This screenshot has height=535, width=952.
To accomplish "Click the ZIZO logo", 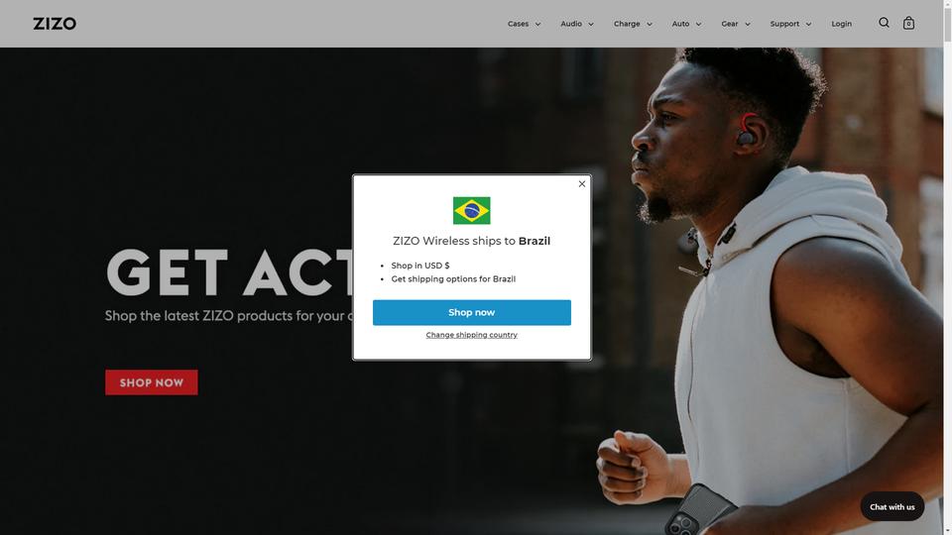I will [55, 24].
